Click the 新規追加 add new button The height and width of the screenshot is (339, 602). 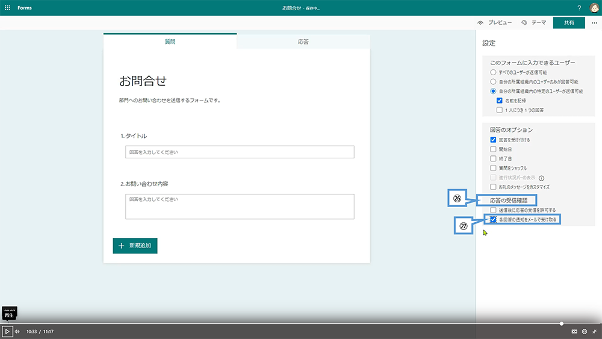(135, 246)
